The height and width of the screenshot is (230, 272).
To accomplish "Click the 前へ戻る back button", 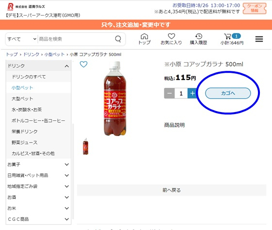I will click(172, 190).
